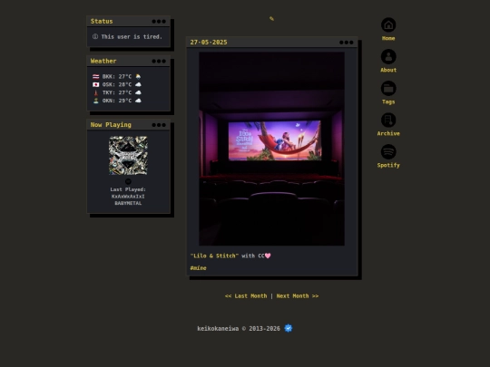Click the blue verified badge in footer
Screen dimensions: 490x367
(x=289, y=328)
